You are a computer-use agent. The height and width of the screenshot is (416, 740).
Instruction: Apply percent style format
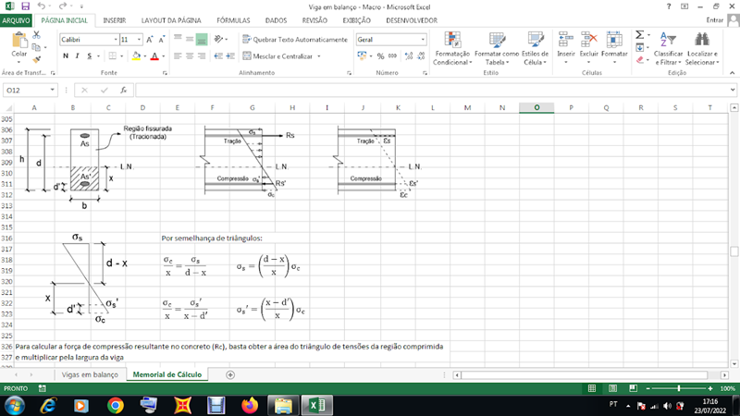tap(380, 56)
